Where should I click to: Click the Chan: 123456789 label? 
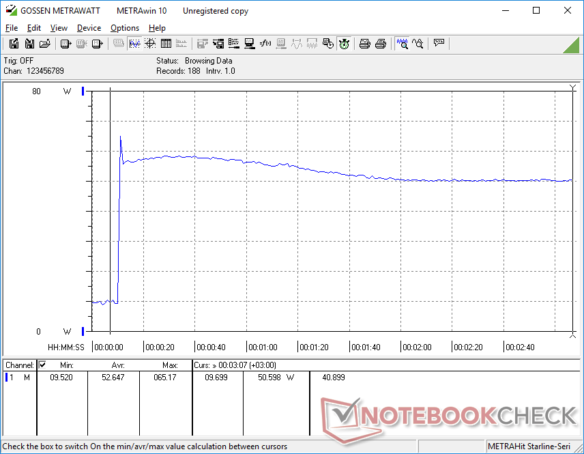pyautogui.click(x=34, y=71)
